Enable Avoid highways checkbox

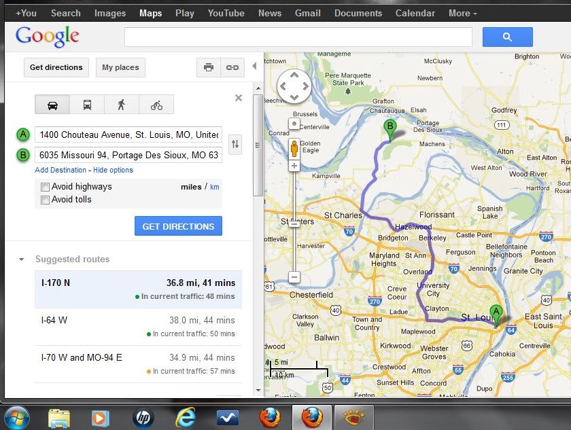click(45, 187)
